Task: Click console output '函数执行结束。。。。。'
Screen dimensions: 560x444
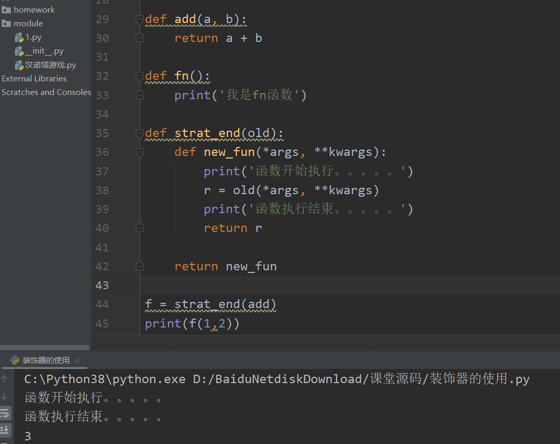Action: coord(93,416)
